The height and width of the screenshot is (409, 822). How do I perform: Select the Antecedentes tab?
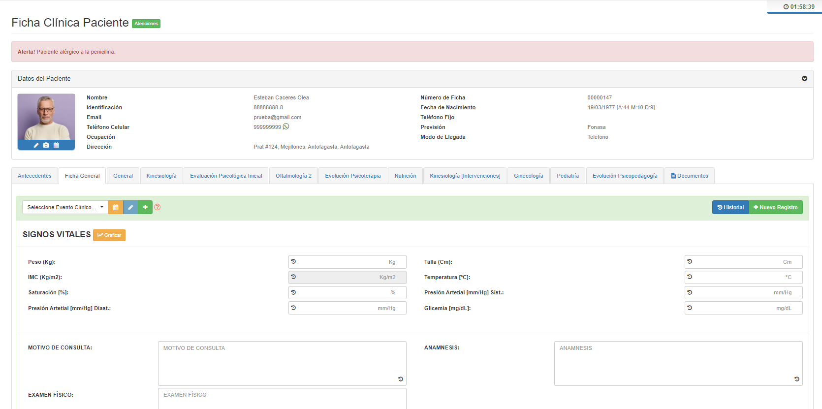(34, 176)
